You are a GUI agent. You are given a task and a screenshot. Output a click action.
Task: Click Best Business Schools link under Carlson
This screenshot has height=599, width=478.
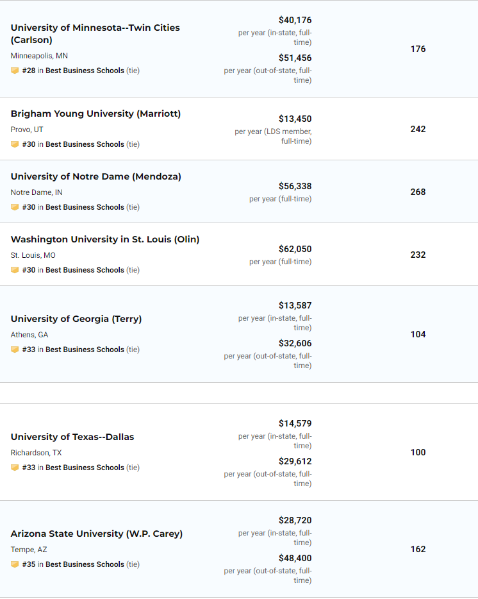pyautogui.click(x=85, y=71)
